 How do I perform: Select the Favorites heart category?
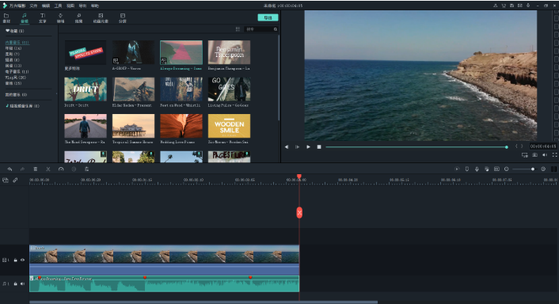tap(14, 31)
